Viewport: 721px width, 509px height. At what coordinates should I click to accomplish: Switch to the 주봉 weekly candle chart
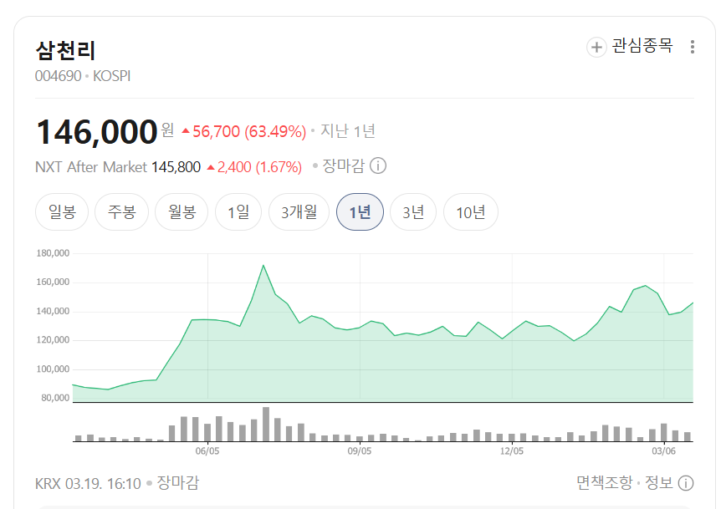point(121,211)
